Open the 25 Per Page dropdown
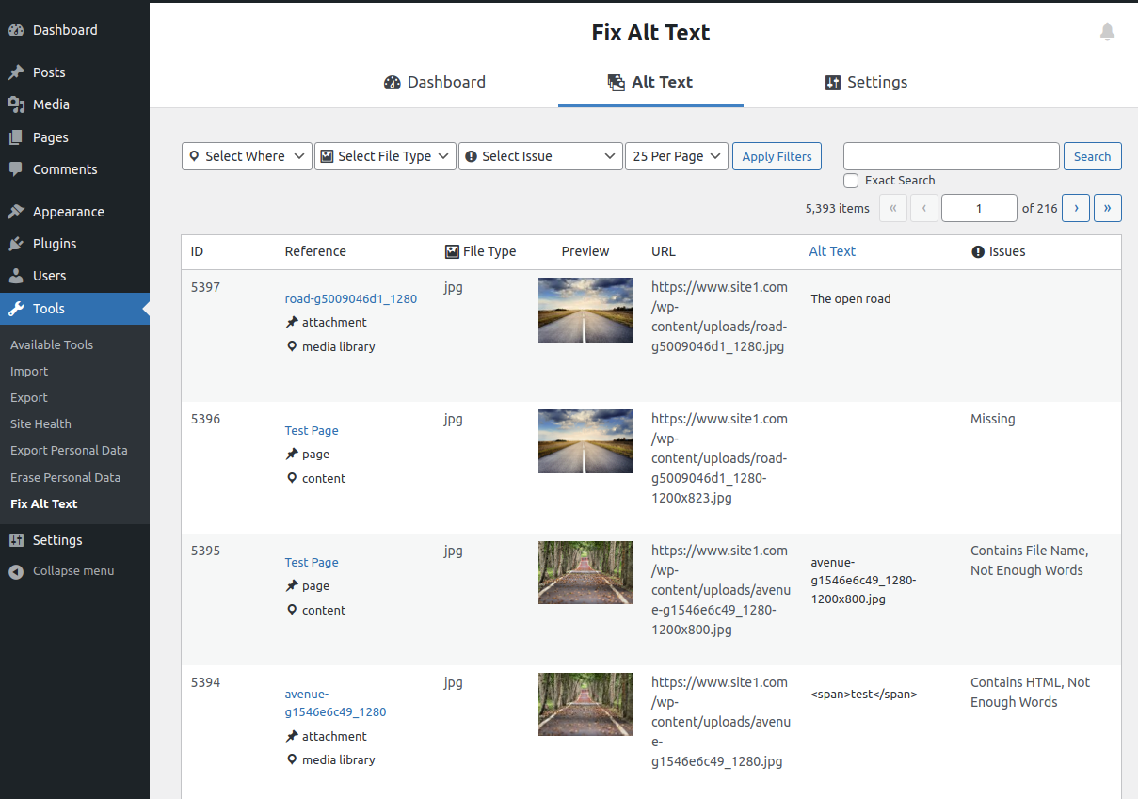The height and width of the screenshot is (799, 1138). tap(677, 156)
